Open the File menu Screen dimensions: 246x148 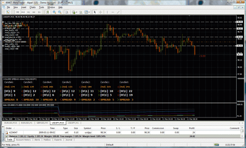(8, 7)
